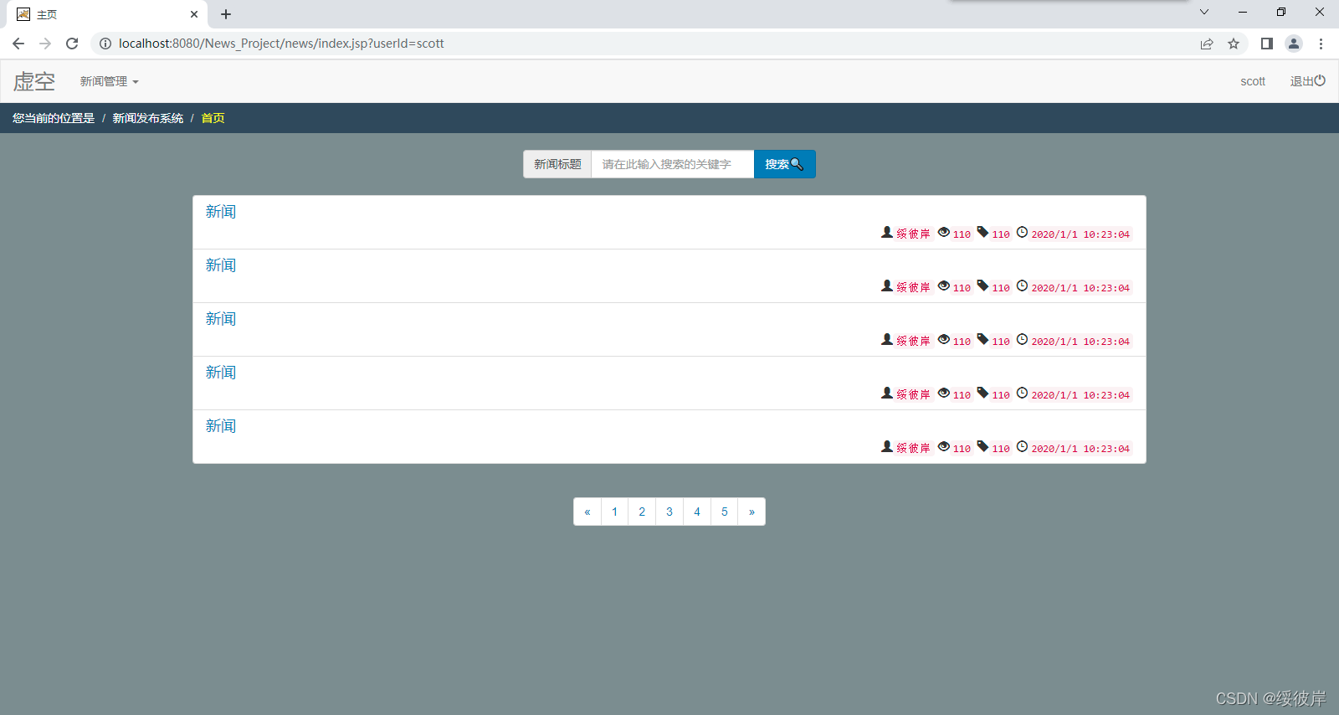1339x715 pixels.
Task: Expand the 新闻管理 dropdown menu
Action: [x=109, y=81]
